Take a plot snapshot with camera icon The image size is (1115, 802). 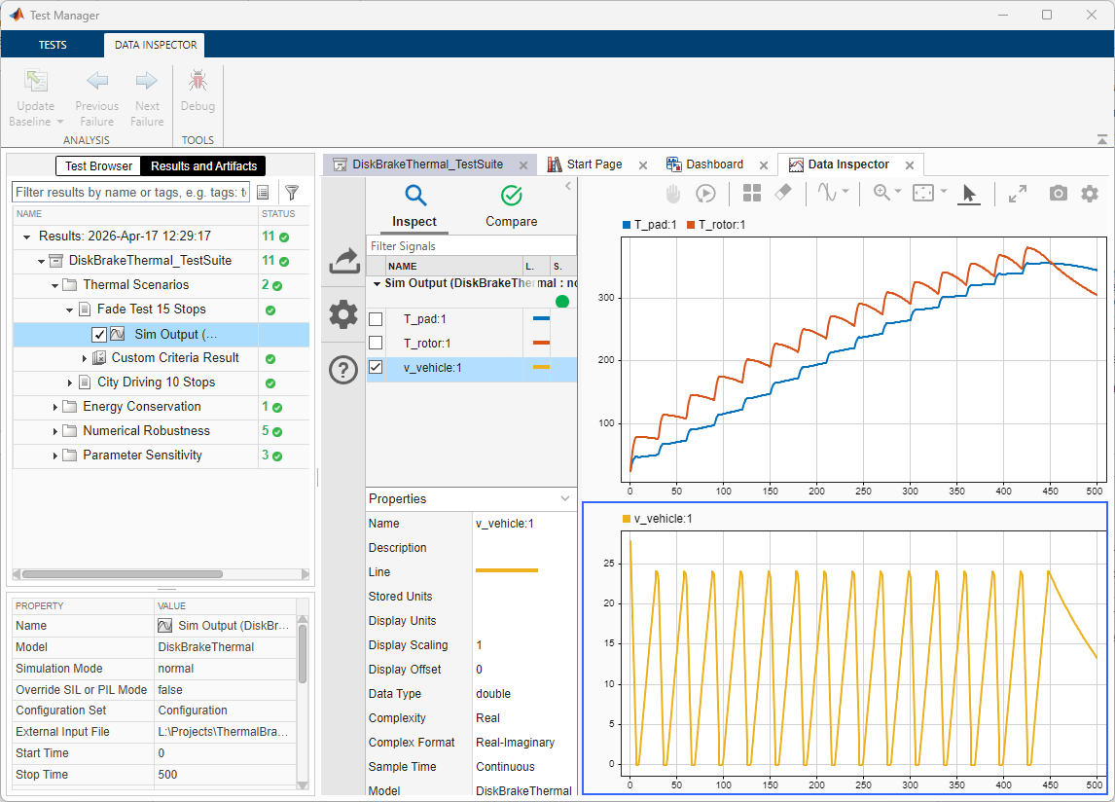click(x=1059, y=194)
